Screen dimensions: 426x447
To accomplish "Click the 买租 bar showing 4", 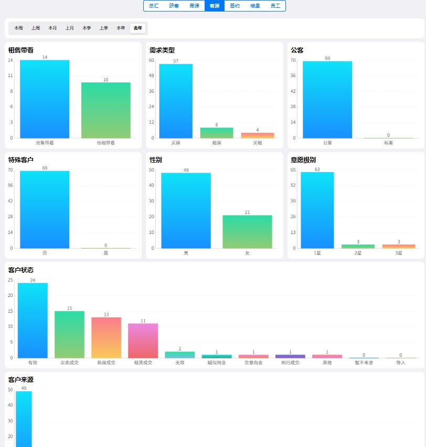I will (258, 135).
